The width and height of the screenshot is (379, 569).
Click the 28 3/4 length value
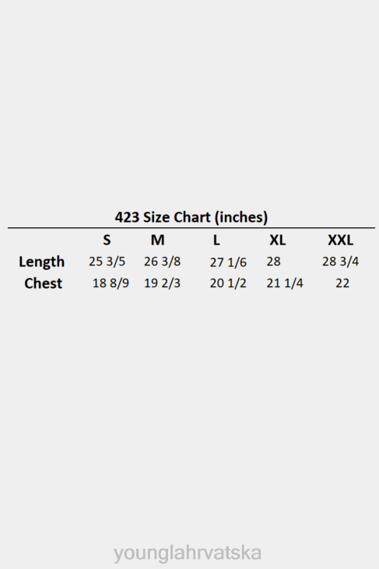click(x=340, y=262)
